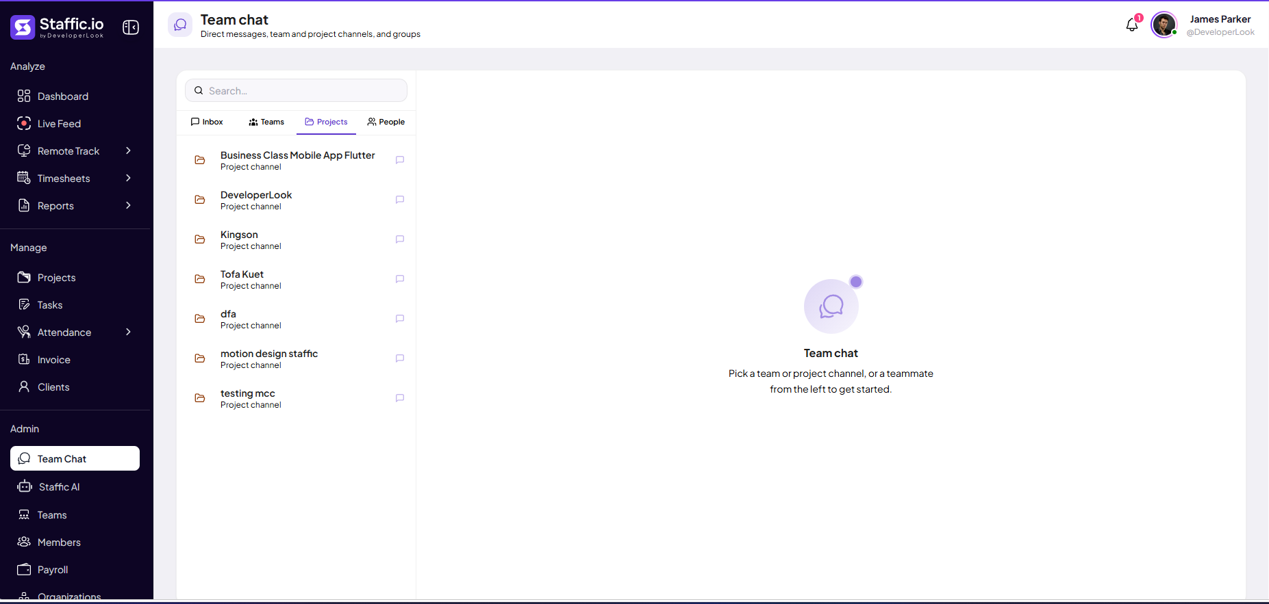The height and width of the screenshot is (604, 1269).
Task: Click search magnifier icon
Action: (x=199, y=90)
